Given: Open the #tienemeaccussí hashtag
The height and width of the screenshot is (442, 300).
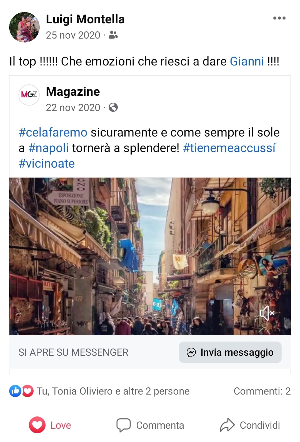Looking at the screenshot, I should (229, 148).
